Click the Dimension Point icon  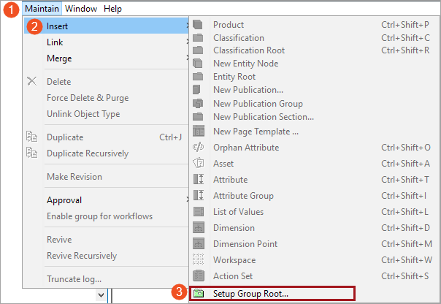199,243
